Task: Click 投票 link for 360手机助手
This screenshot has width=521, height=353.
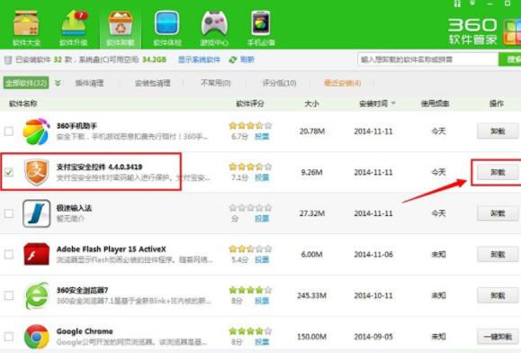Action: point(262,136)
